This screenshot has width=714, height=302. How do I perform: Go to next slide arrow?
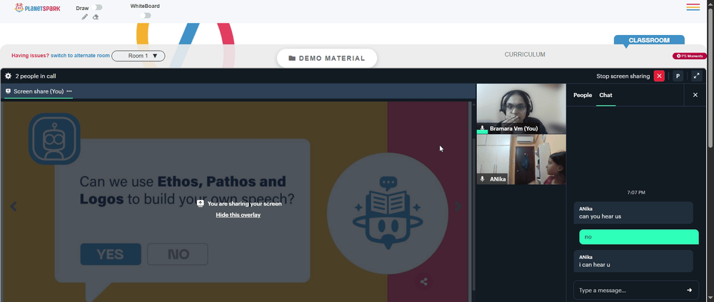458,206
